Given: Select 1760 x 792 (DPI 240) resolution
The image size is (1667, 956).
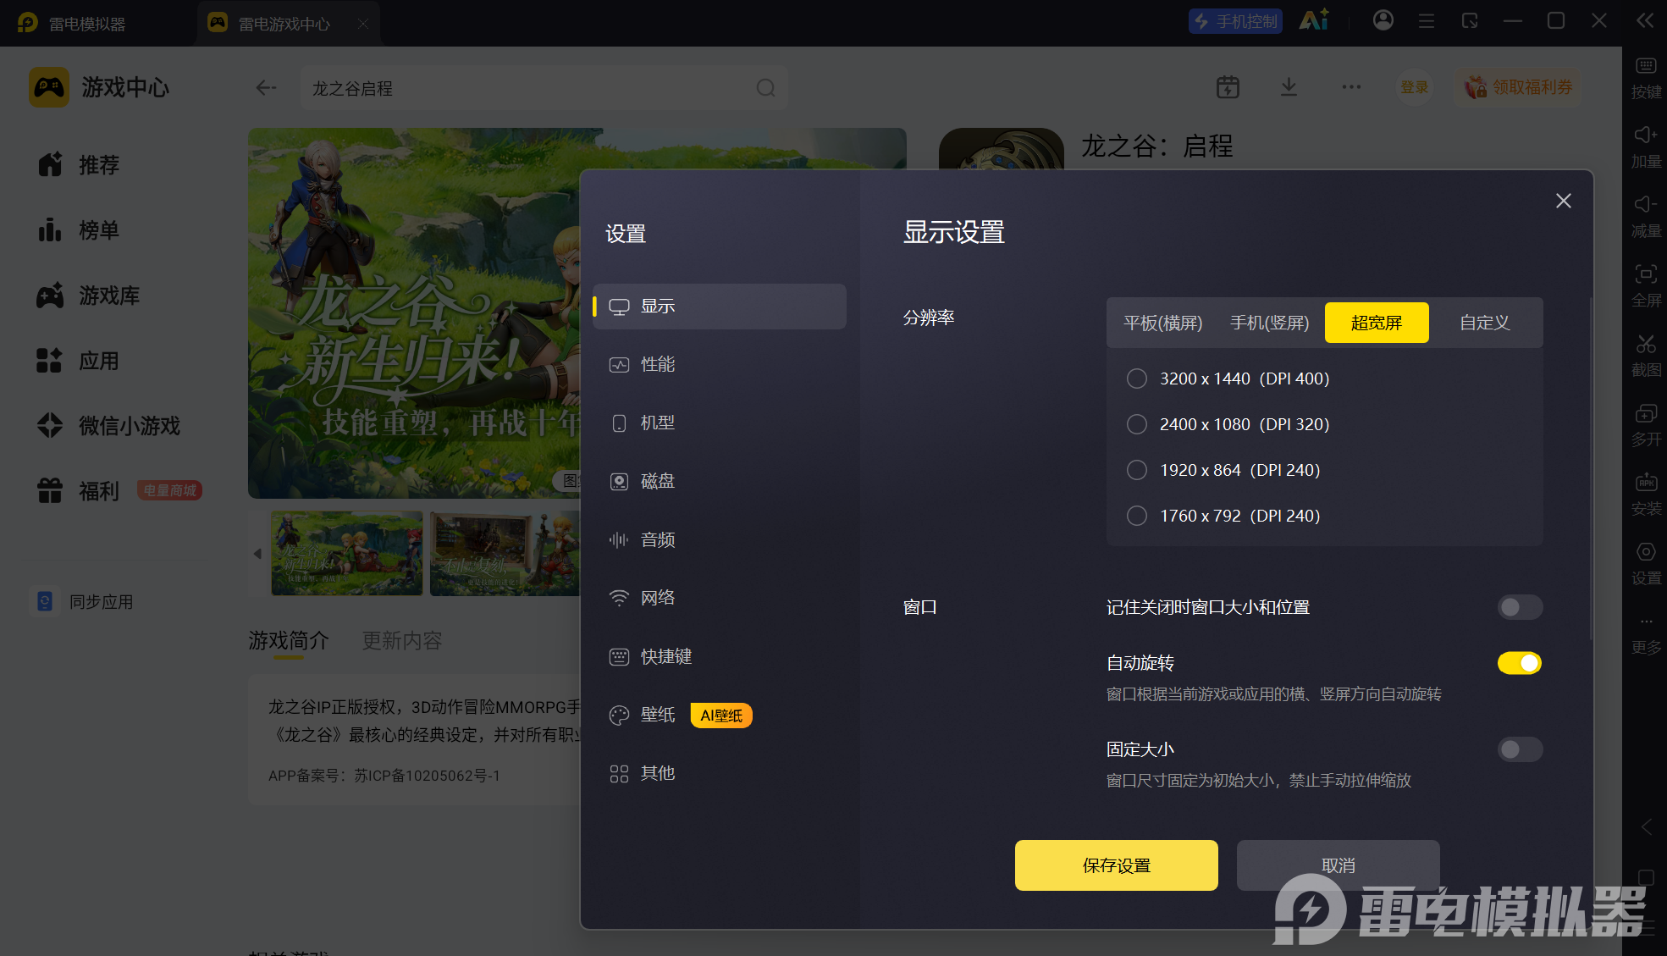Looking at the screenshot, I should (1223, 516).
